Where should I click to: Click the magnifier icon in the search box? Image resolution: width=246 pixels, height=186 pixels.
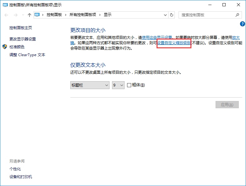pos(237,15)
